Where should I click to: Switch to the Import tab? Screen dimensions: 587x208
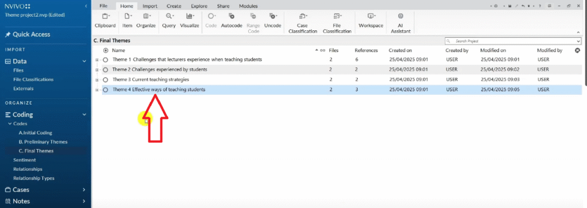tap(150, 6)
